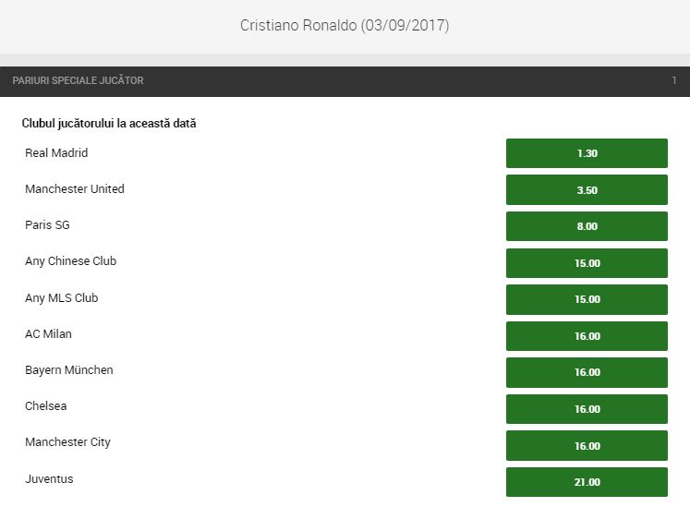The image size is (690, 507).
Task: Bet on Paris SG at 8.00
Action: (x=587, y=226)
